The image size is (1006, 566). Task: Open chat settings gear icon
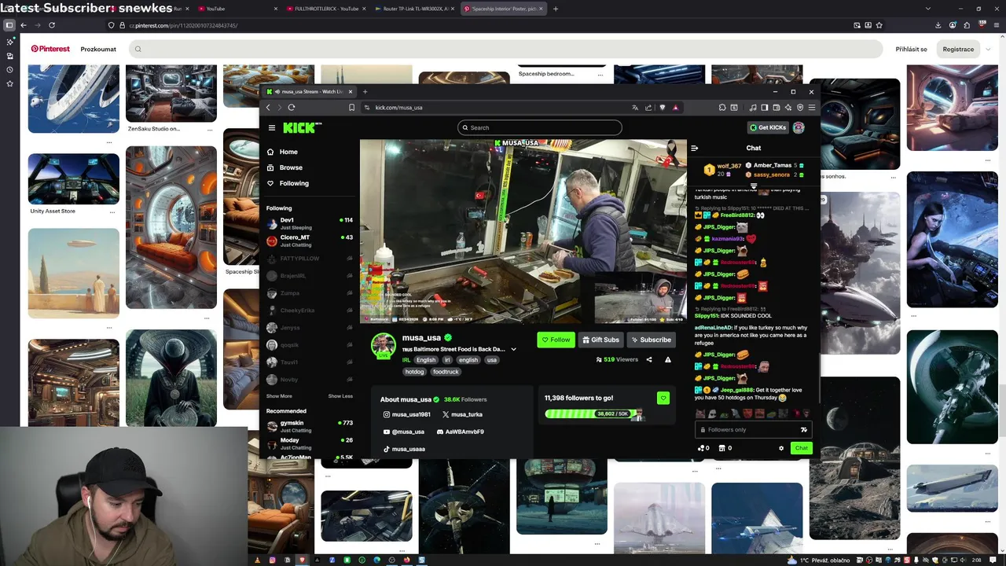coord(781,448)
